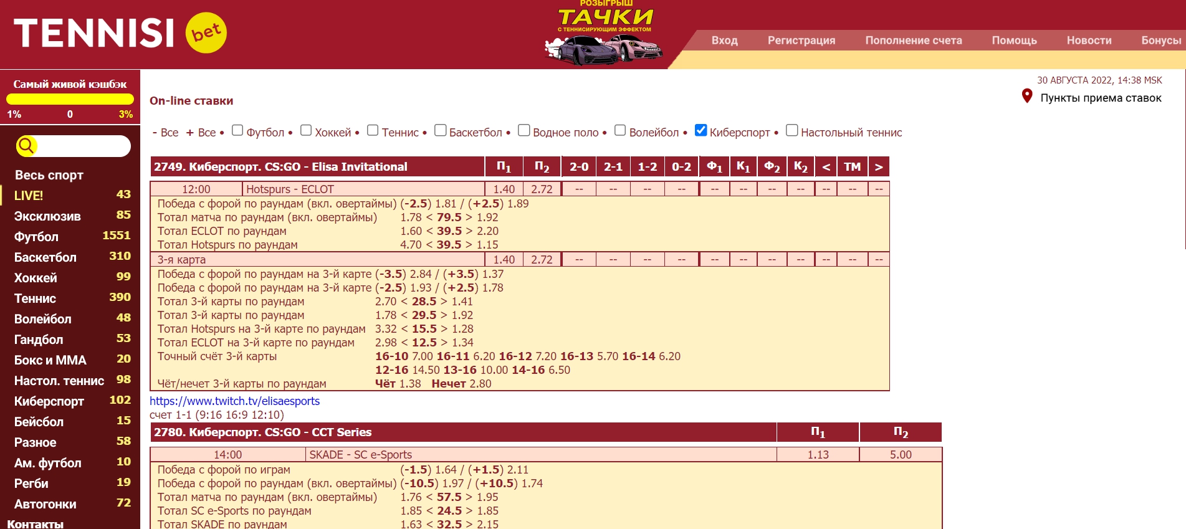Toggle the Хоккей filter checkbox
The height and width of the screenshot is (529, 1186).
[306, 130]
